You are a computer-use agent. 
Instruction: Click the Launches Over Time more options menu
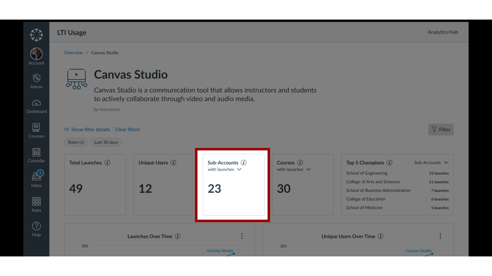click(x=242, y=236)
